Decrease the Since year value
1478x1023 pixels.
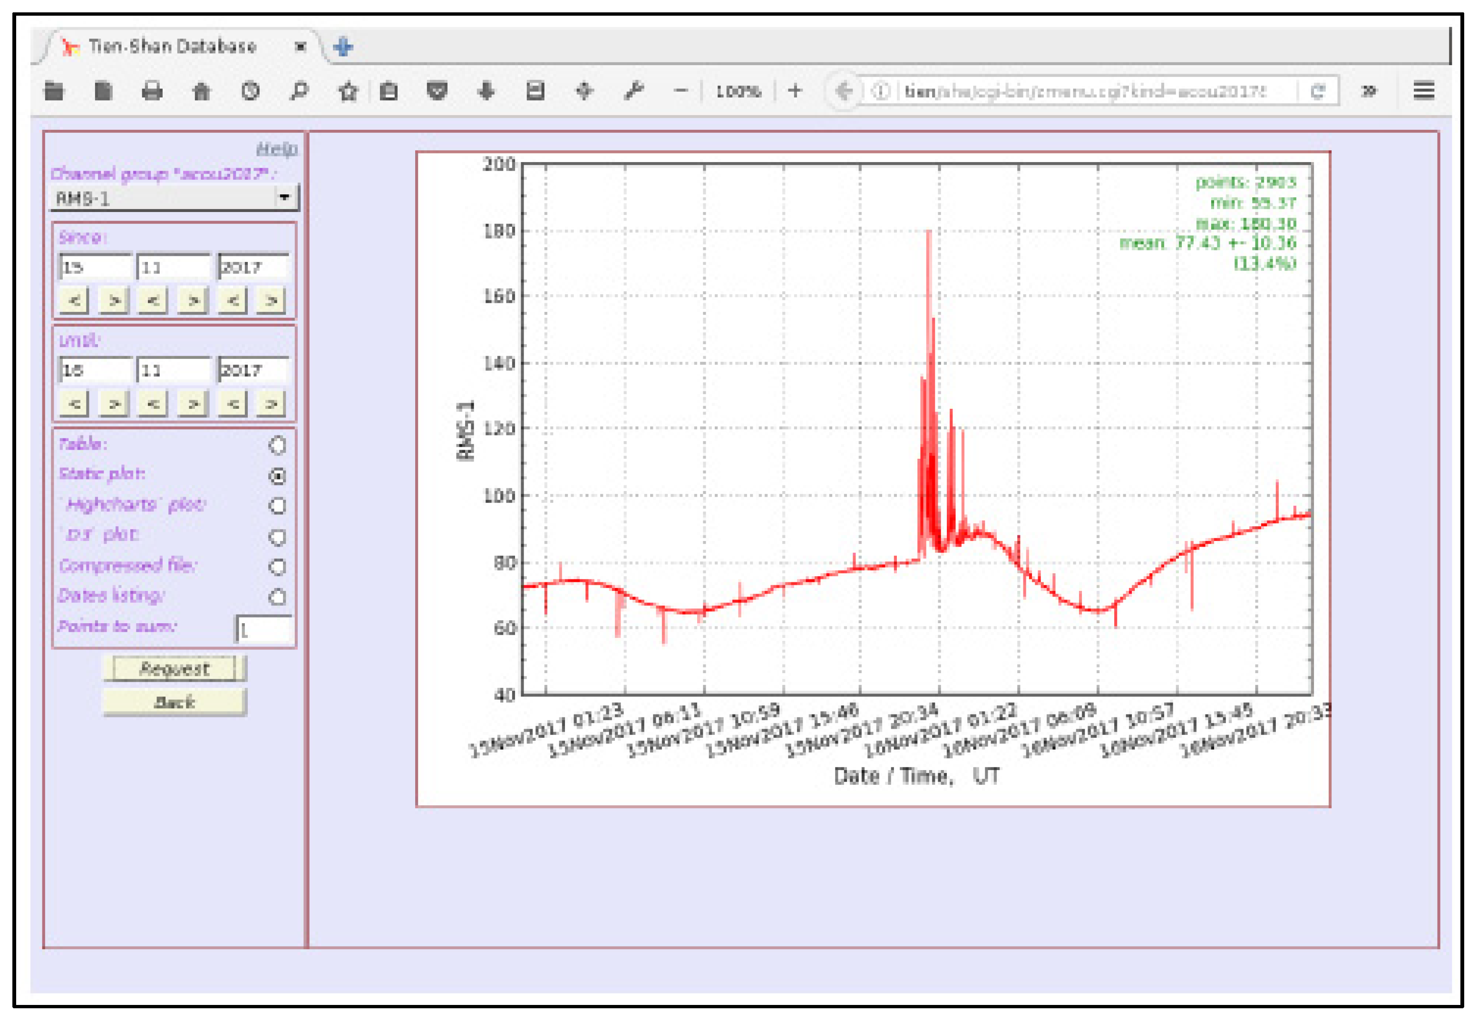(x=233, y=300)
